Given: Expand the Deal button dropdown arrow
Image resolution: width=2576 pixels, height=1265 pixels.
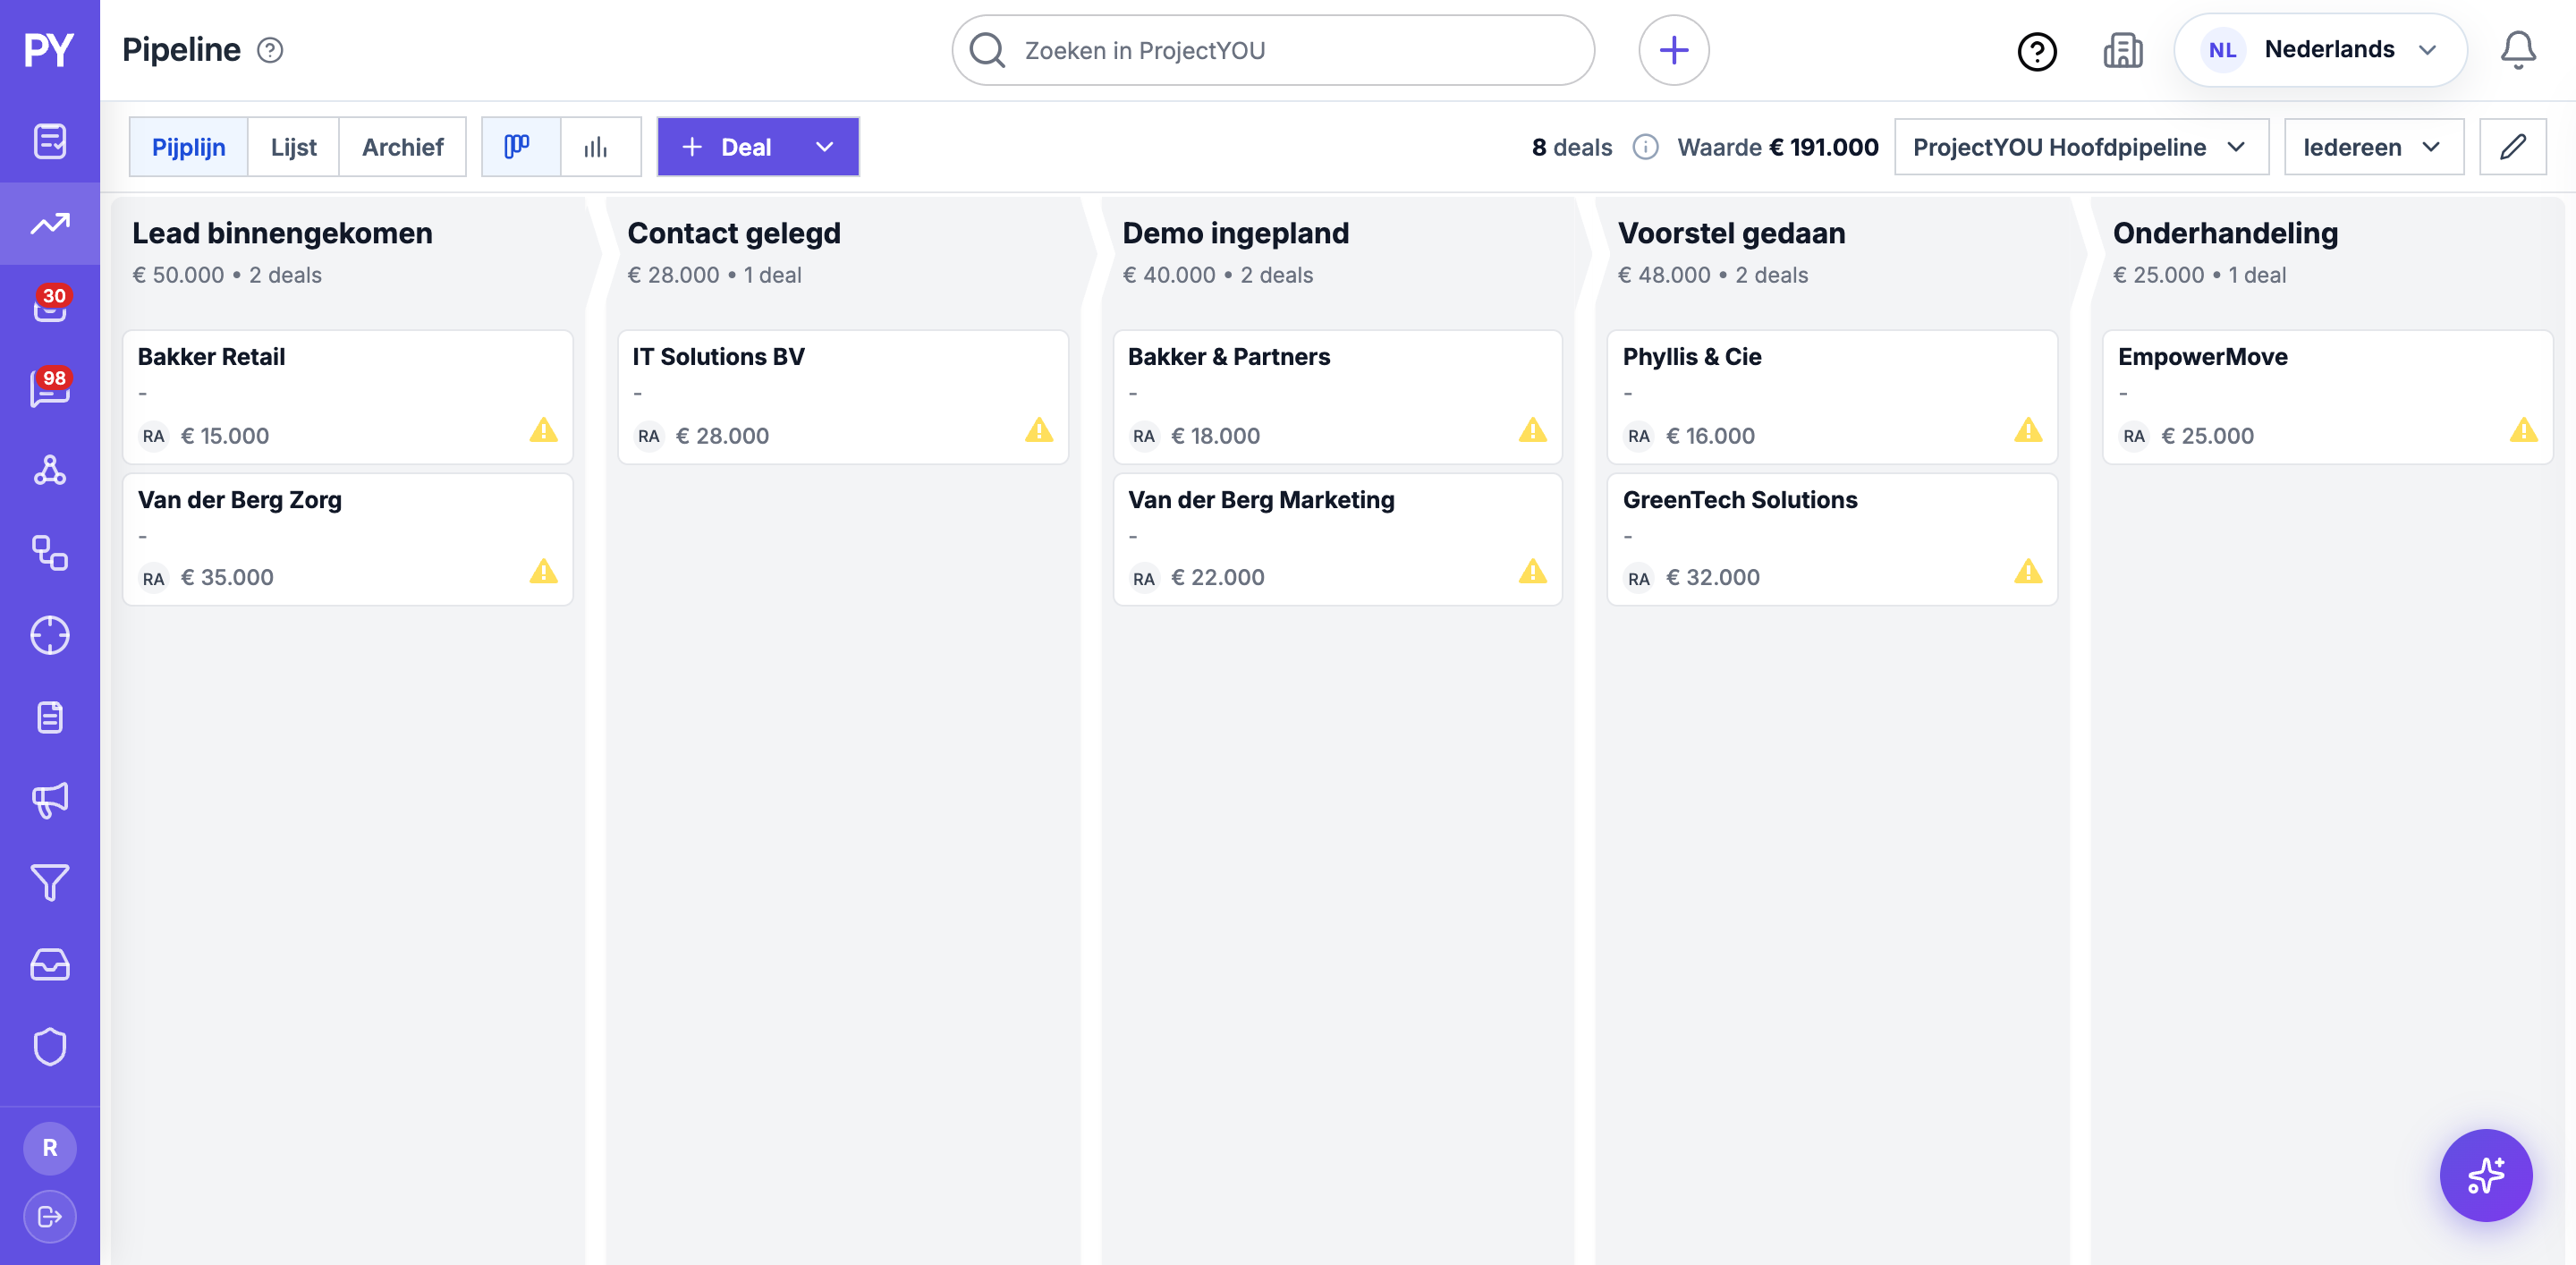Looking at the screenshot, I should point(824,147).
